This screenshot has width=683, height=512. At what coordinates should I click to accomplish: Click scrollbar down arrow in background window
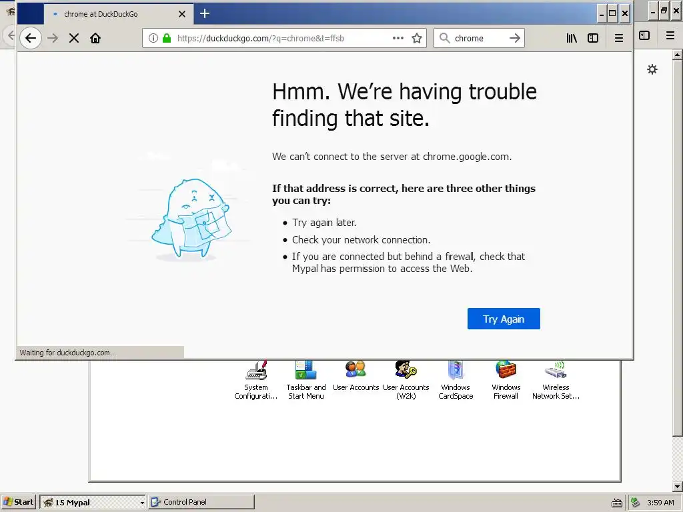[678, 487]
